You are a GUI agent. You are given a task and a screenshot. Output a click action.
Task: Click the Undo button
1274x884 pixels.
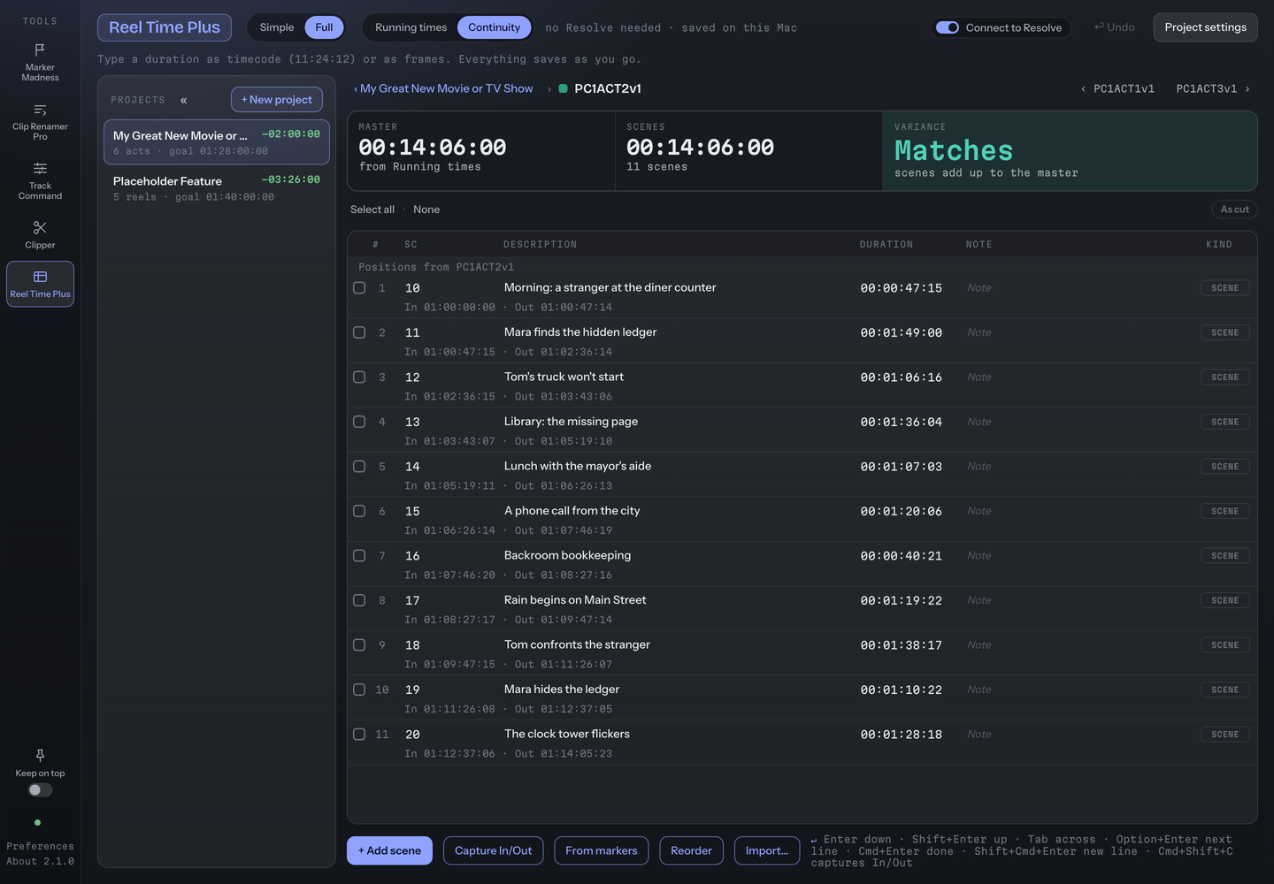(x=1114, y=27)
